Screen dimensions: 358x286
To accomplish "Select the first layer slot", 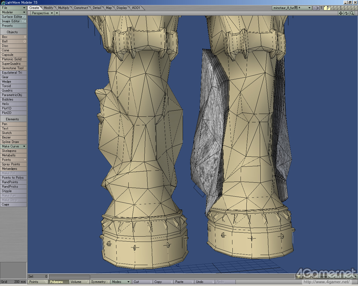I will (x=325, y=8).
